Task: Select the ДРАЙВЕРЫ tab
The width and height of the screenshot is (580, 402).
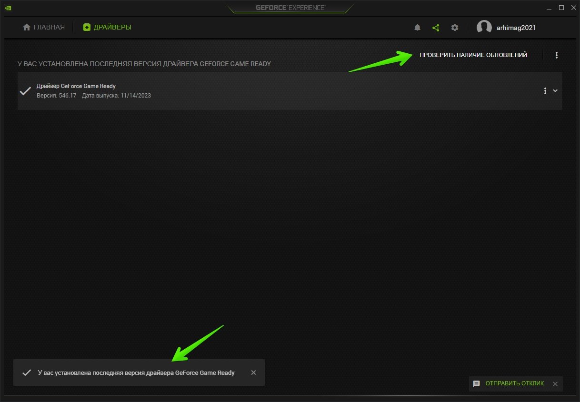Action: pyautogui.click(x=107, y=27)
